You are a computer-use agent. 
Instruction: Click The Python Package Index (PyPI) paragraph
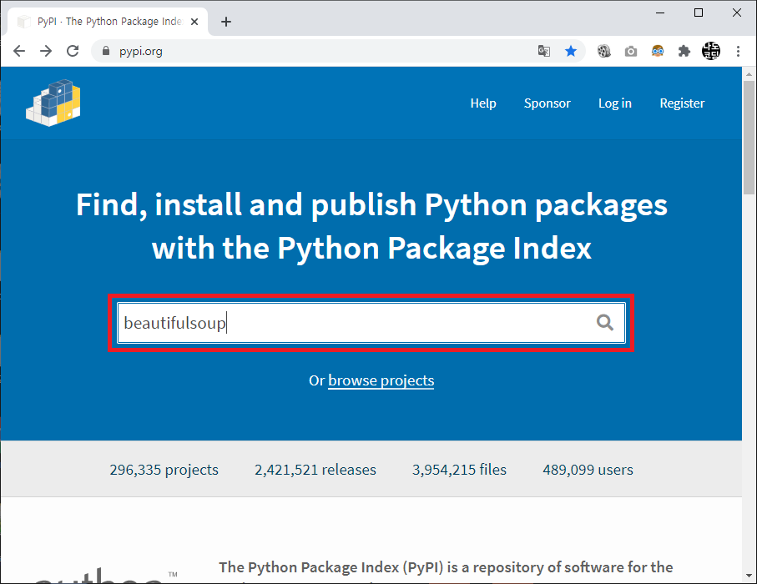446,571
